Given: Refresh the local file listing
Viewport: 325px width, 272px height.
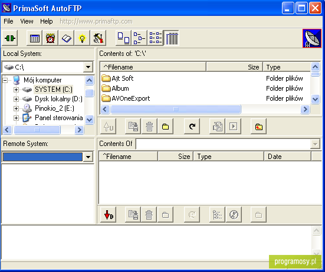Looking at the screenshot, I should (x=192, y=127).
